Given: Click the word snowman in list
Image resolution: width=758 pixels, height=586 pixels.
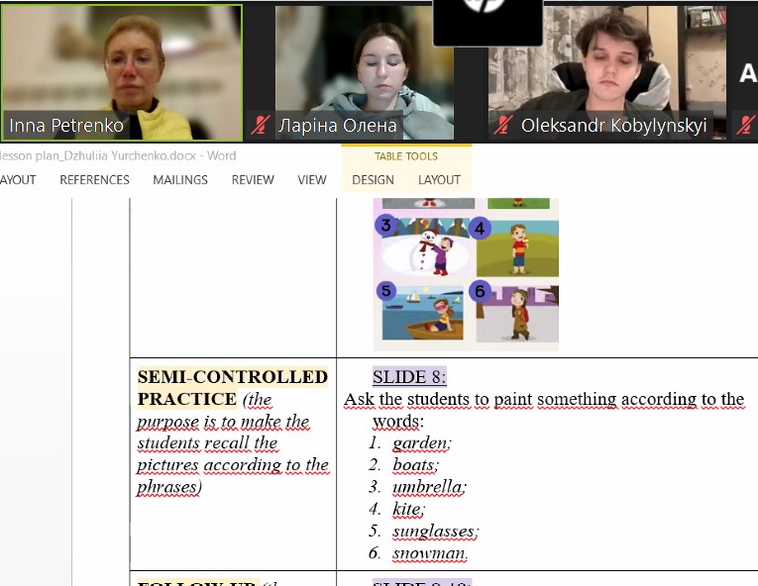Looking at the screenshot, I should pos(430,553).
